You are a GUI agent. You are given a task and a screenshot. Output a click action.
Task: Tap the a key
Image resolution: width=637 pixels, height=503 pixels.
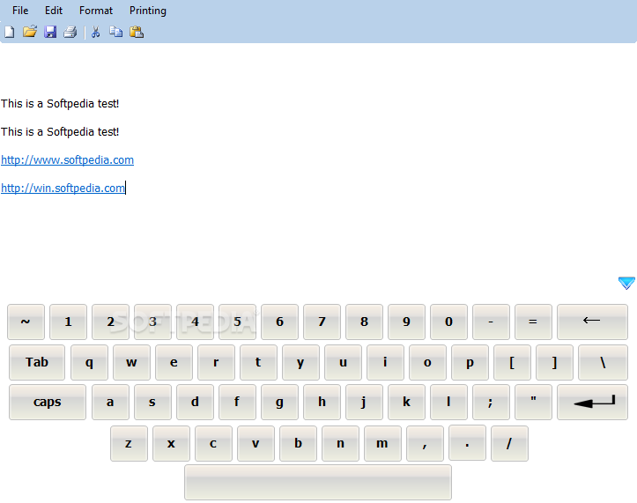pos(110,403)
